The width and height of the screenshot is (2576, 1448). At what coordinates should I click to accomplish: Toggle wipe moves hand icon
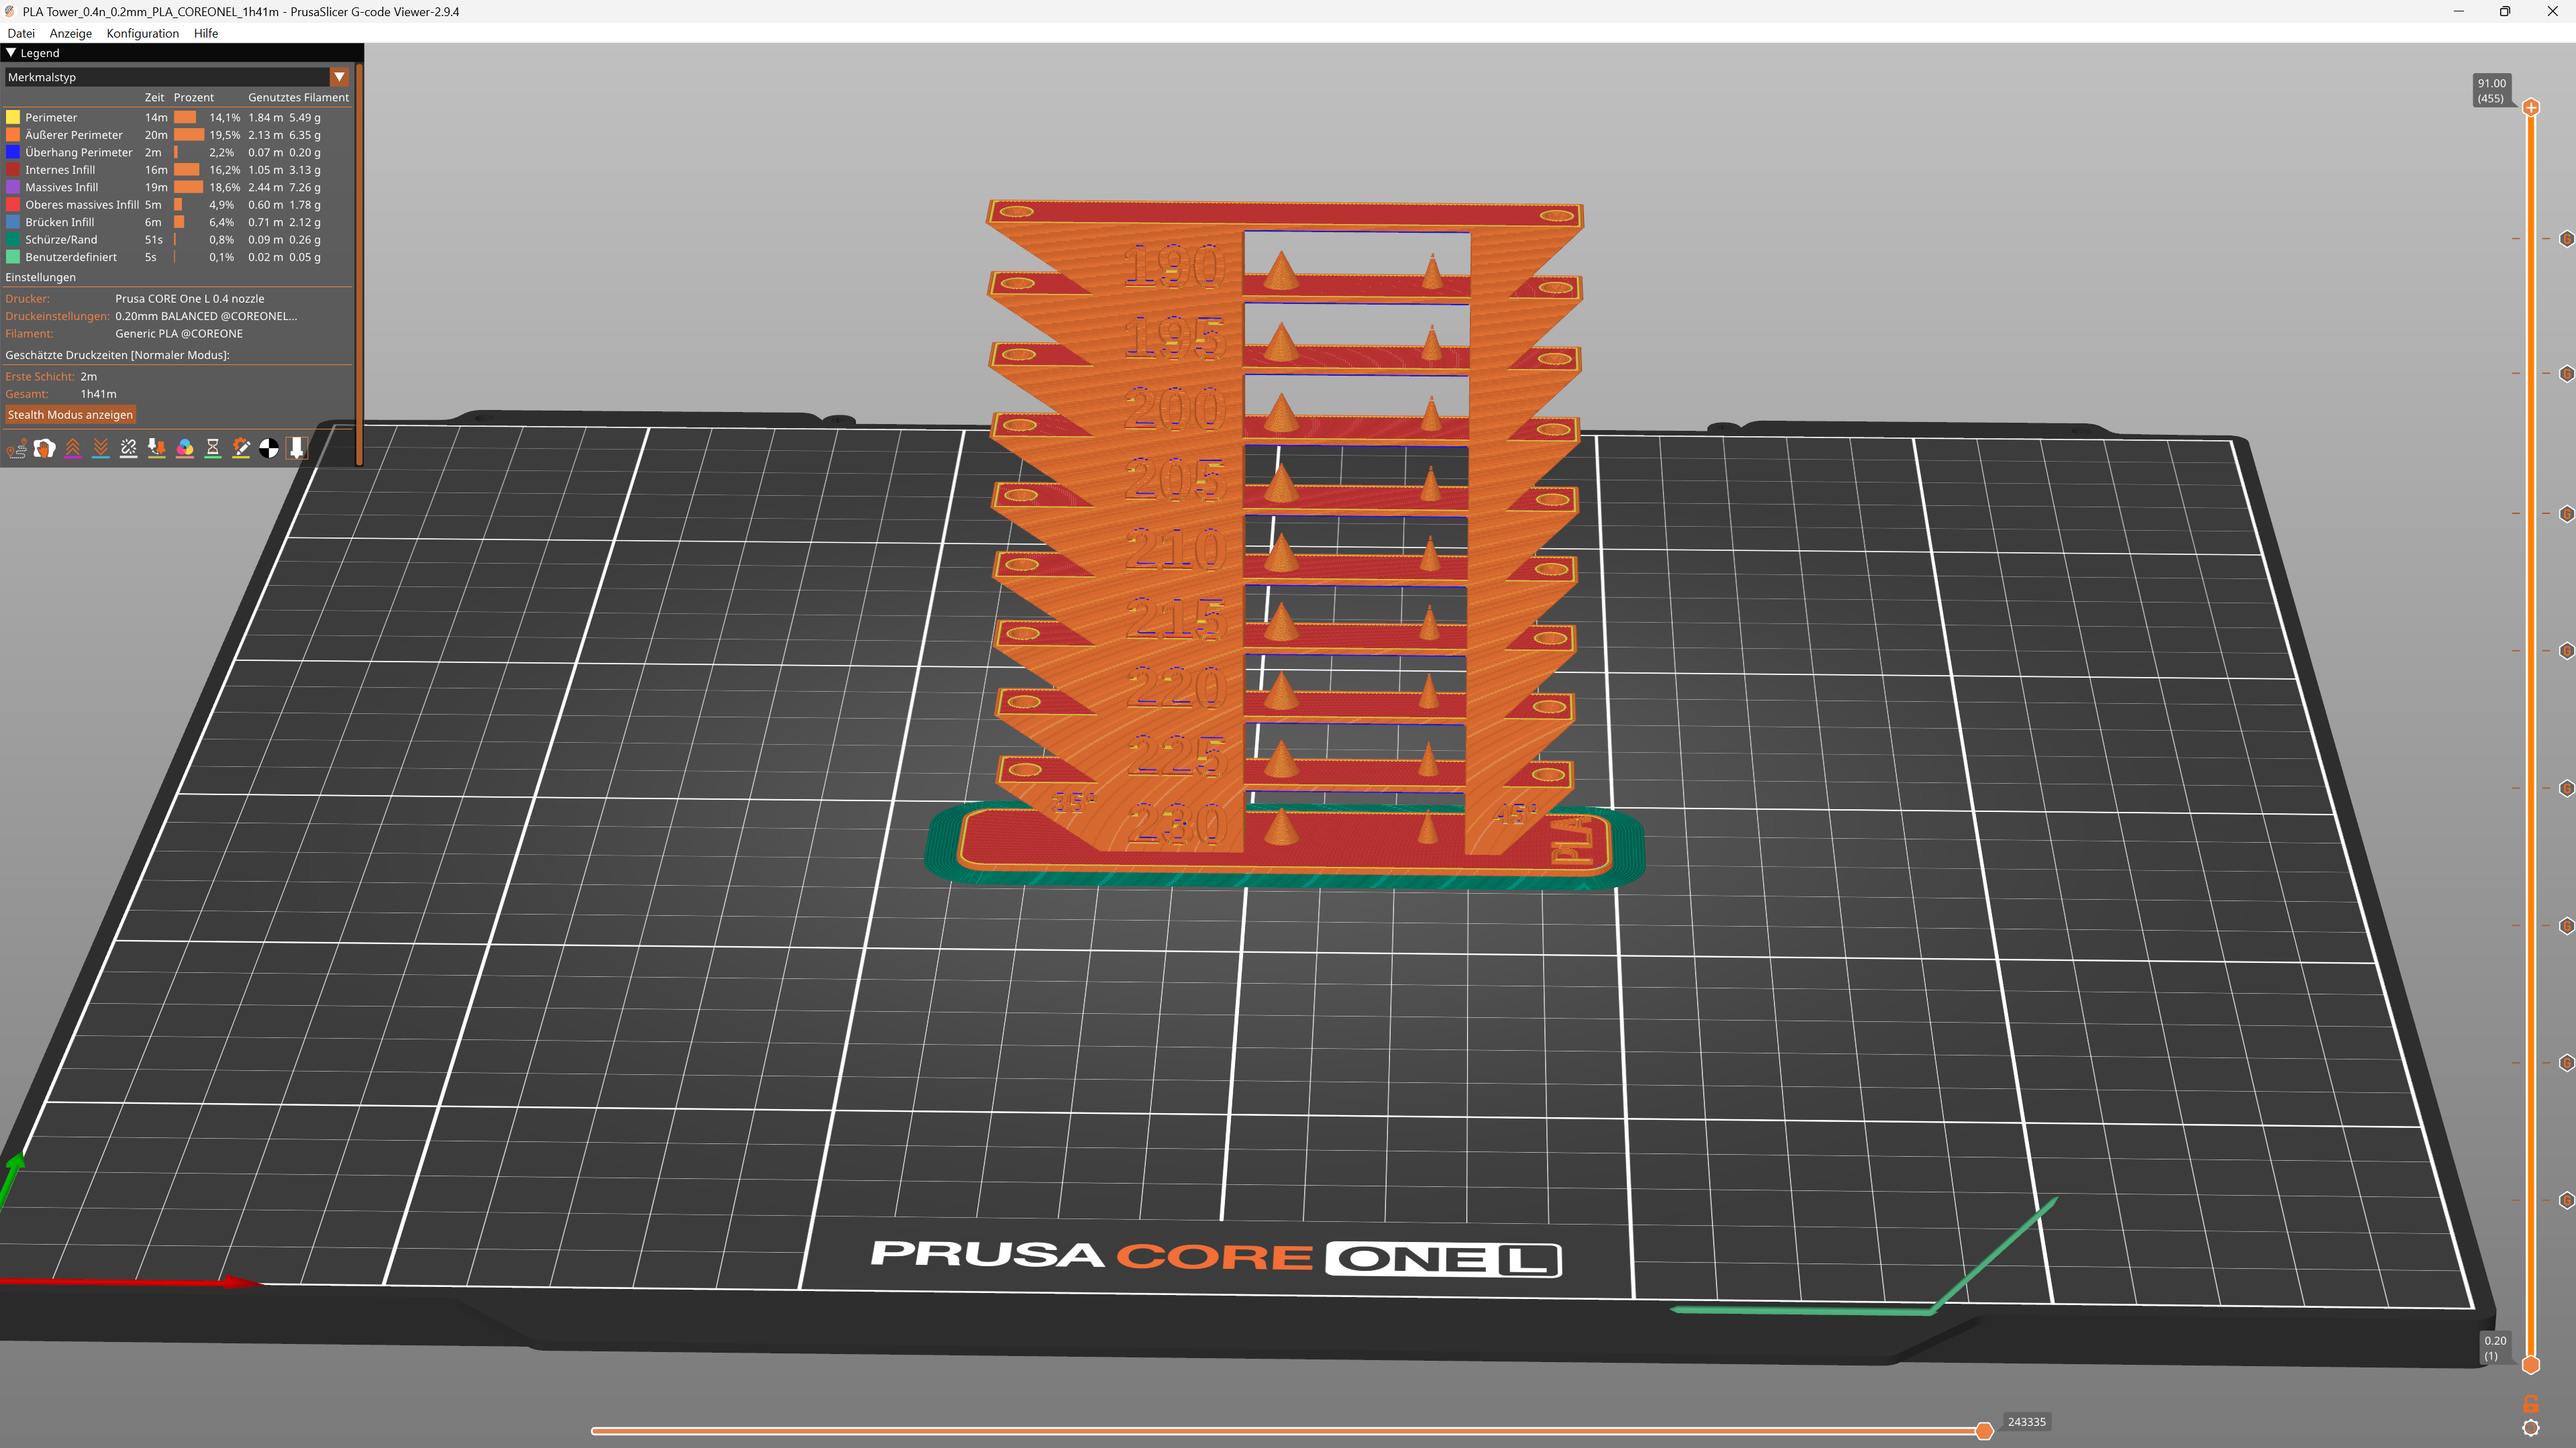[x=44, y=449]
